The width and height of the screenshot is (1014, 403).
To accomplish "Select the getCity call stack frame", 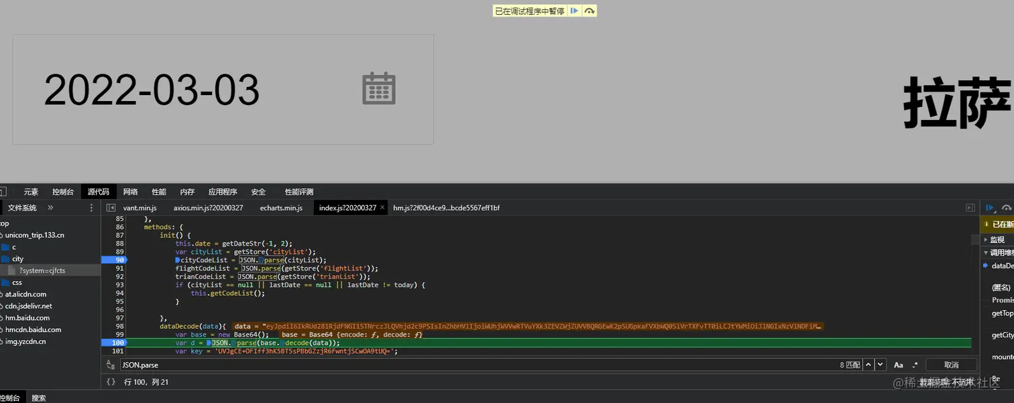I will coord(1002,335).
